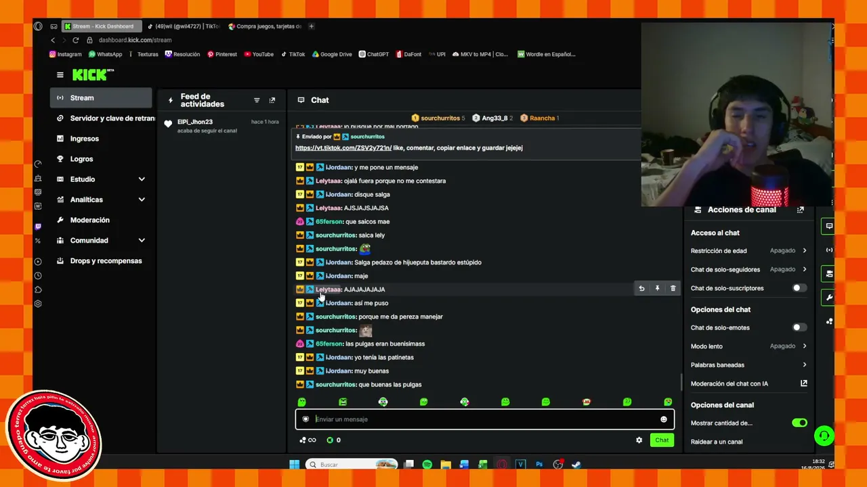This screenshot has width=867, height=487.
Task: Click username 65ferson on 'que saicos mae'
Action: pyautogui.click(x=329, y=222)
